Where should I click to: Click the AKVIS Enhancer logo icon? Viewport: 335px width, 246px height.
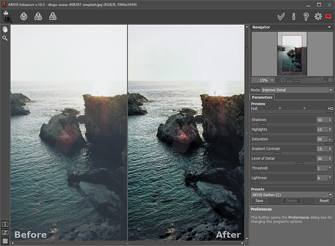pyautogui.click(x=7, y=16)
